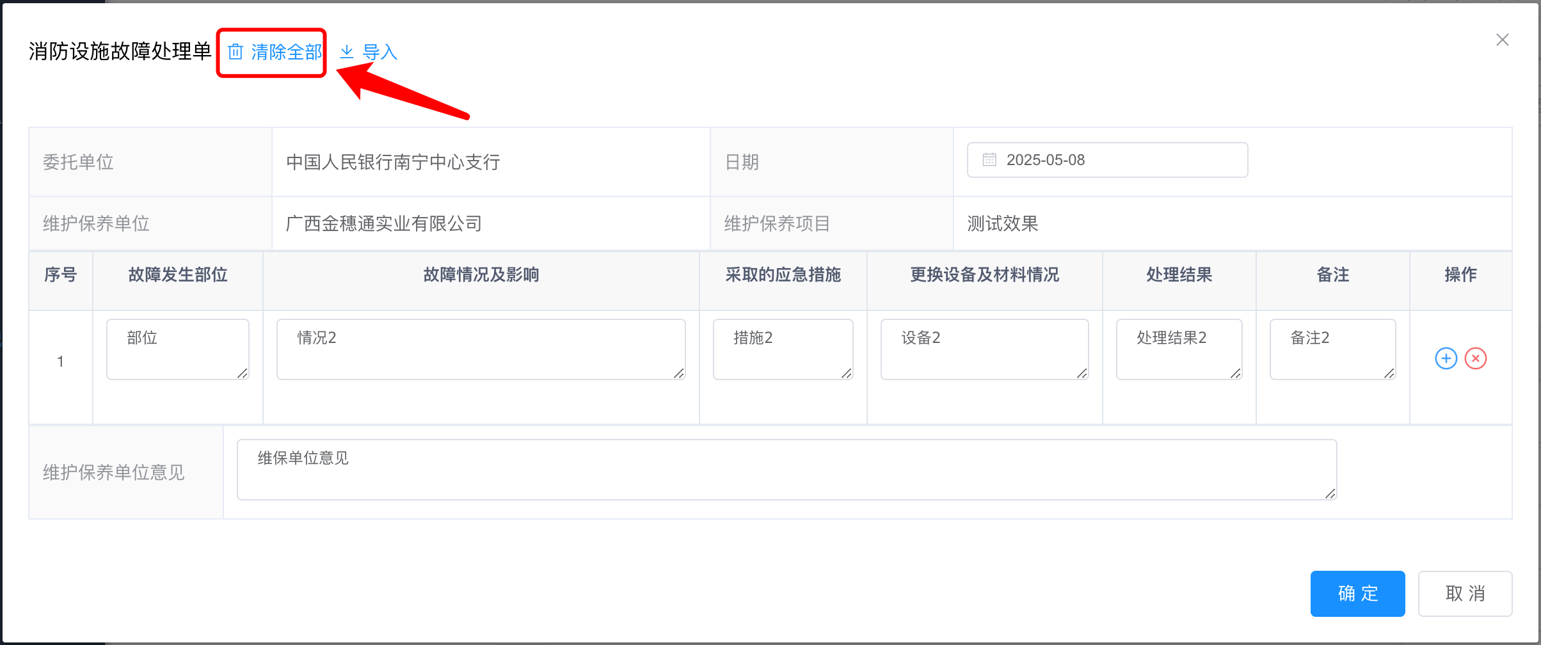The image size is (1541, 645).
Task: Click the 委托单位 label
Action: (x=78, y=163)
